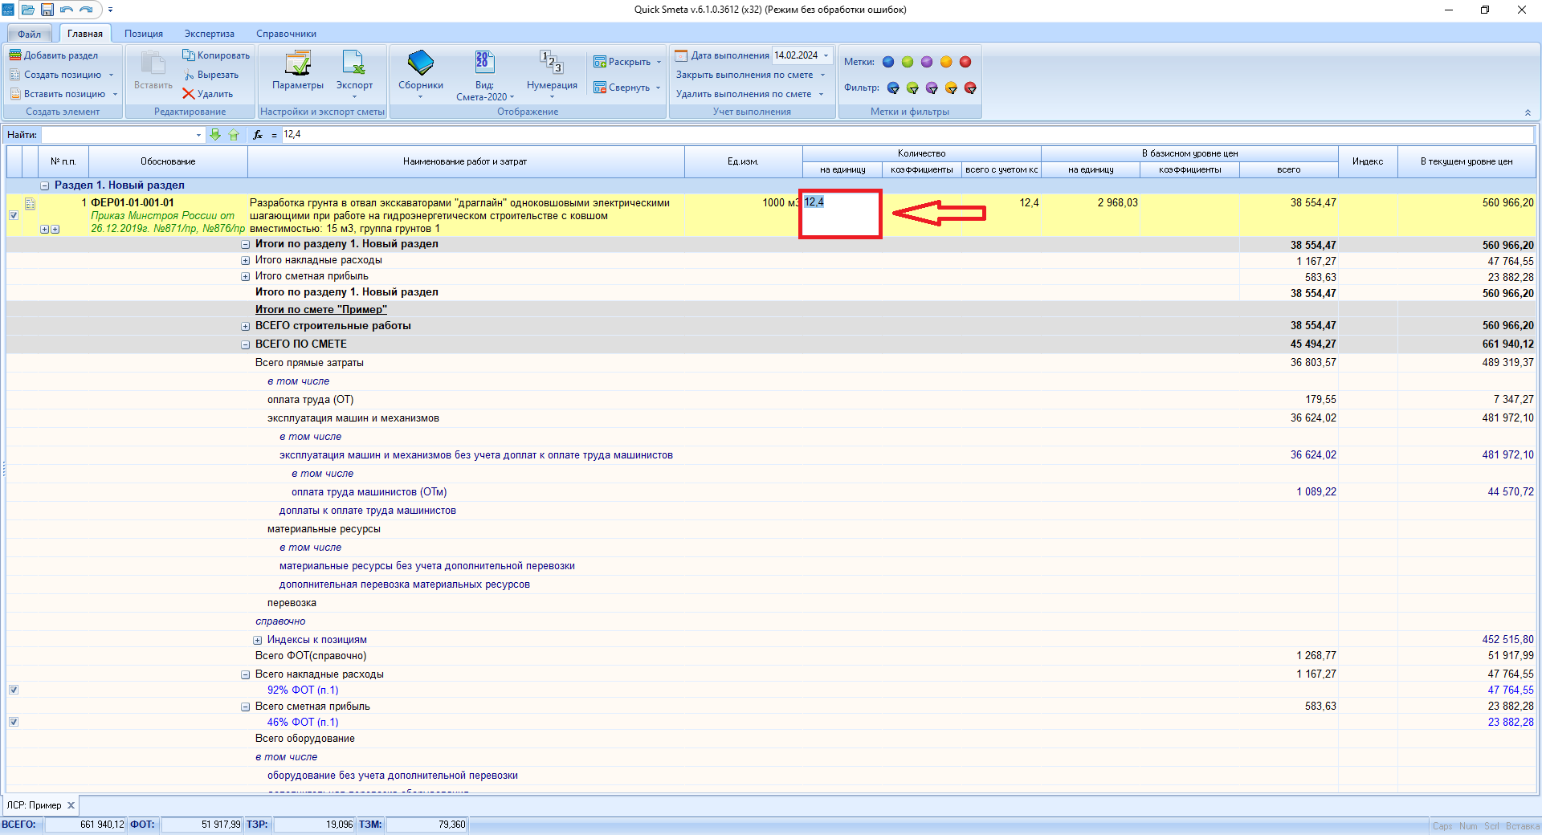This screenshot has width=1542, height=835.
Task: Find previous with green up arrow
Action: click(x=234, y=135)
